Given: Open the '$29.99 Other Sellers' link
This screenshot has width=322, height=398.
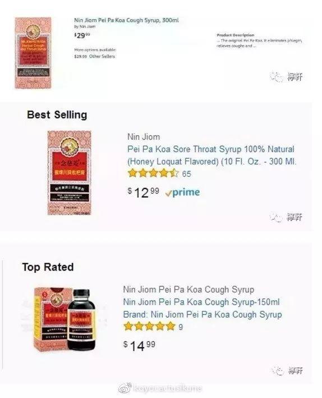Looking at the screenshot, I should tap(94, 56).
